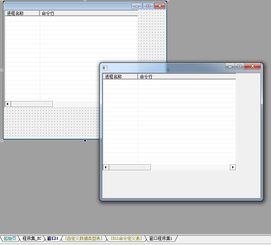Select the bottom-left resize handle of the designer form
Image resolution: width=271 pixels, height=245 pixels.
[2, 140]
